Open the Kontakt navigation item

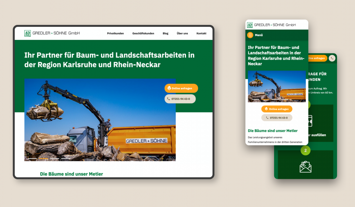point(201,33)
